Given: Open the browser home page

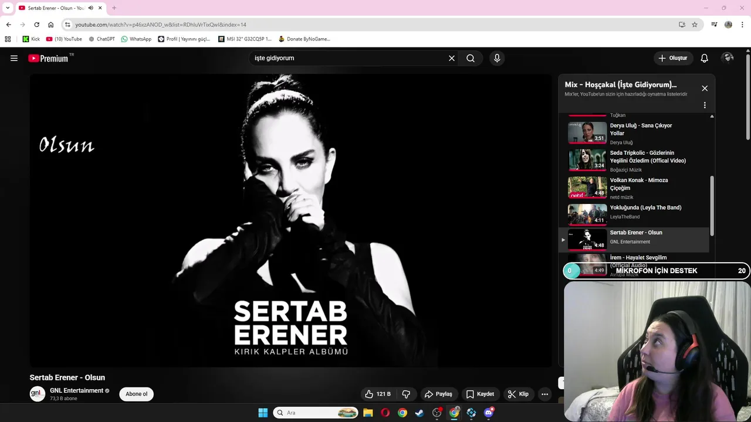Looking at the screenshot, I should [x=50, y=25].
